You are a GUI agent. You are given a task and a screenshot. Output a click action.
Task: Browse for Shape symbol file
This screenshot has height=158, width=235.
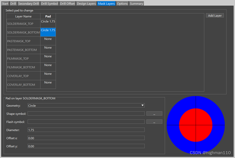154,114
